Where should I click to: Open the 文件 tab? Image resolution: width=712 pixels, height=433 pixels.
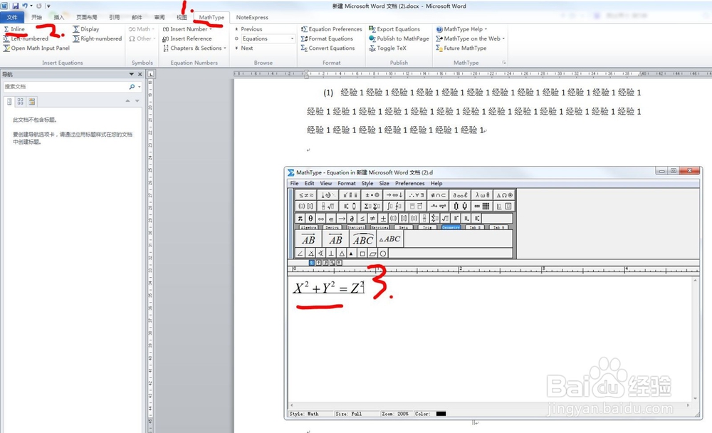pyautogui.click(x=12, y=17)
